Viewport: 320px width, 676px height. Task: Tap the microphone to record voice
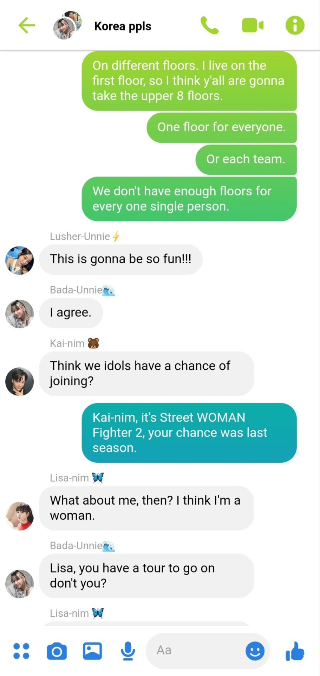click(128, 651)
